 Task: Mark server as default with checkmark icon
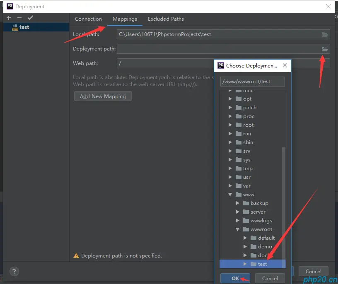(30, 18)
